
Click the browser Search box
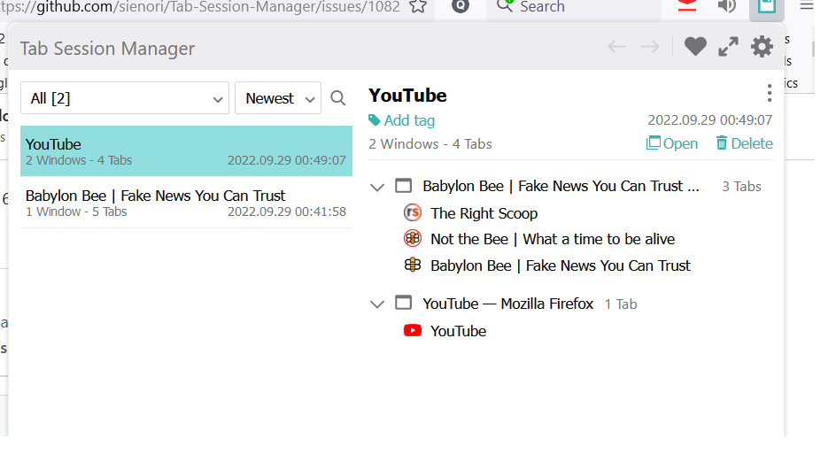point(573,7)
